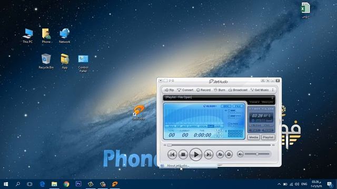The height and width of the screenshot is (189, 337).
Task: Open the Broadcast tool
Action: pyautogui.click(x=238, y=90)
